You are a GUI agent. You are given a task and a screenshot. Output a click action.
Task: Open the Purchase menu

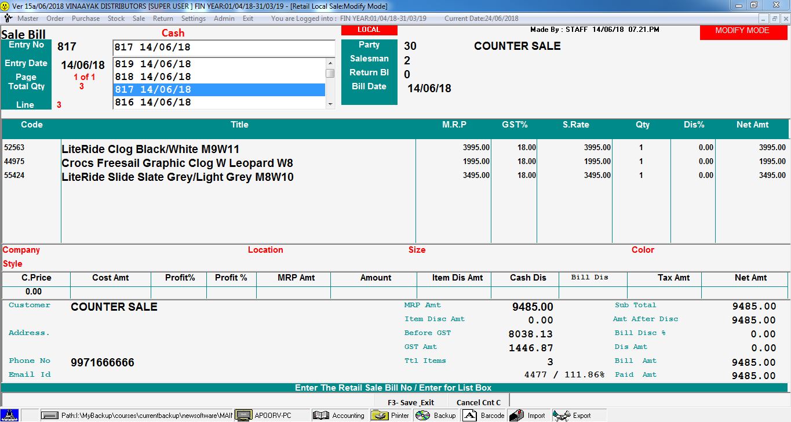click(86, 19)
